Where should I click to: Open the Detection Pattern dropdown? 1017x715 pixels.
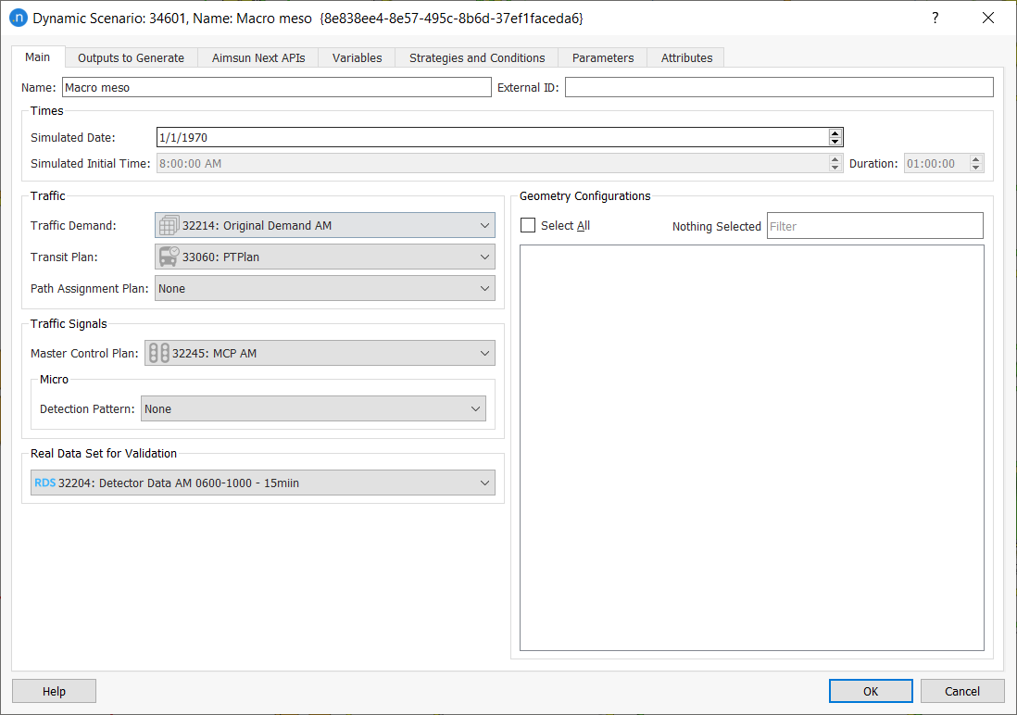tap(475, 409)
